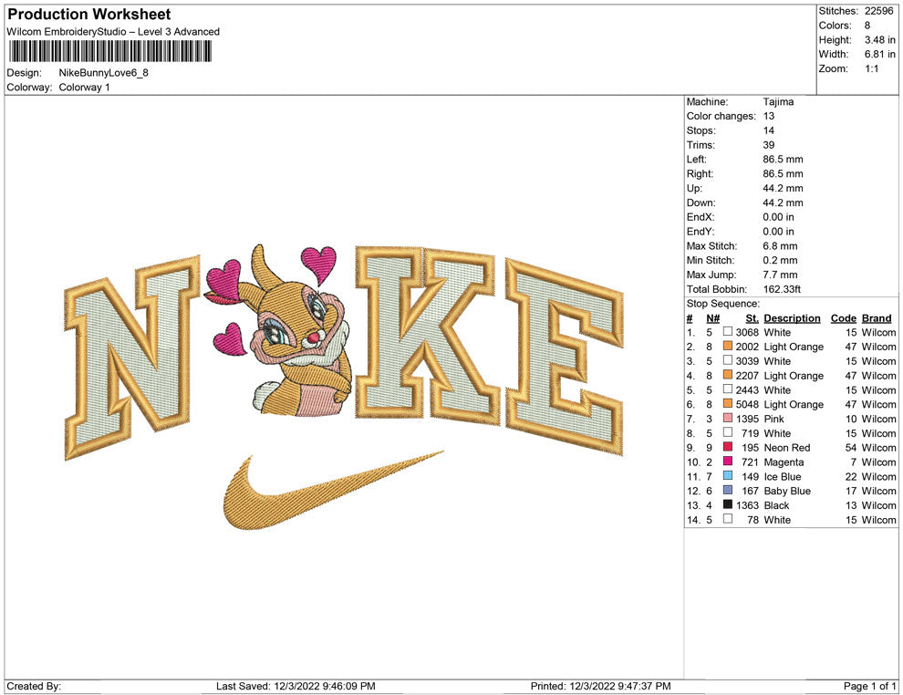Click the stitch count 22596

(878, 11)
